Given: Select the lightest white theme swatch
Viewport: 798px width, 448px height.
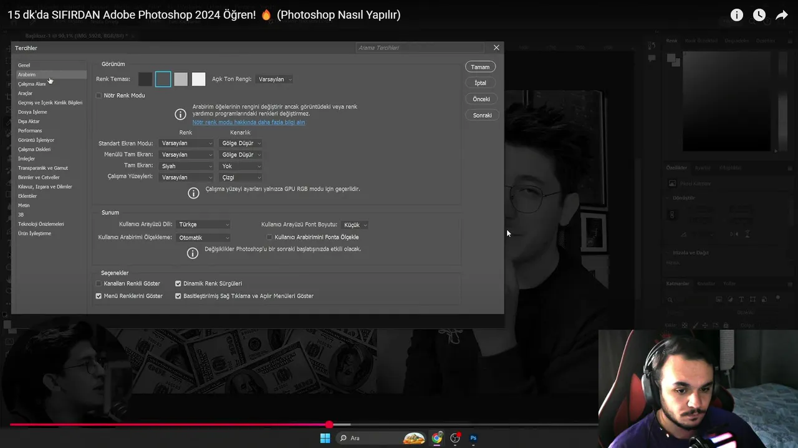Looking at the screenshot, I should pos(198,79).
